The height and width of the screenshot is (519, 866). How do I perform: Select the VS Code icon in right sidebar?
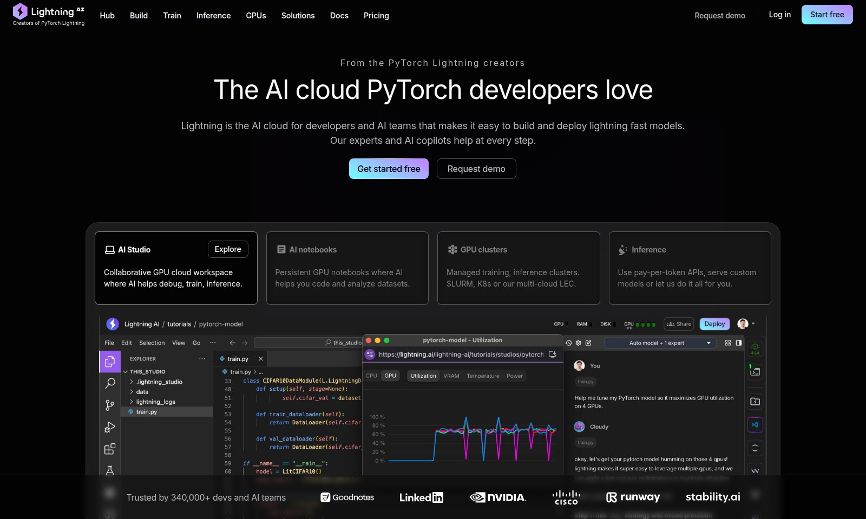point(755,425)
